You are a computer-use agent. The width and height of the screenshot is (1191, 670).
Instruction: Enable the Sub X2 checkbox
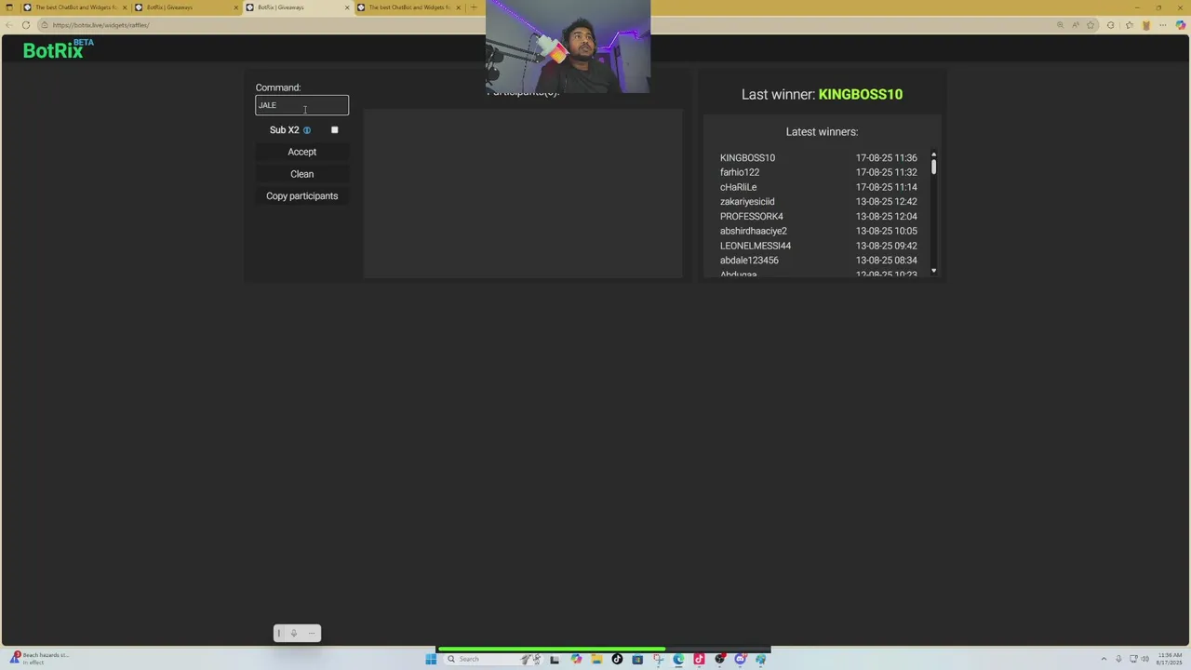(x=334, y=130)
